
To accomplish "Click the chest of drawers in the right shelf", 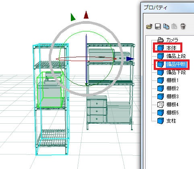I will pos(97,109).
